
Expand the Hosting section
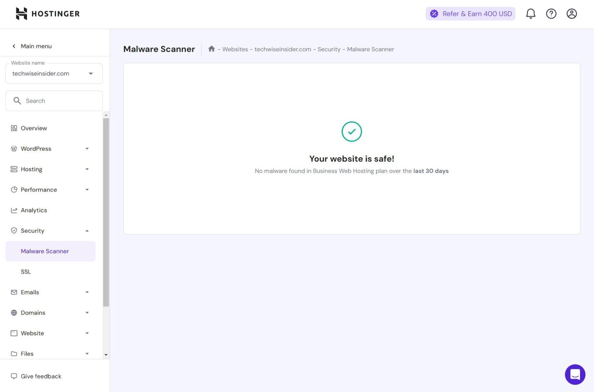click(87, 169)
